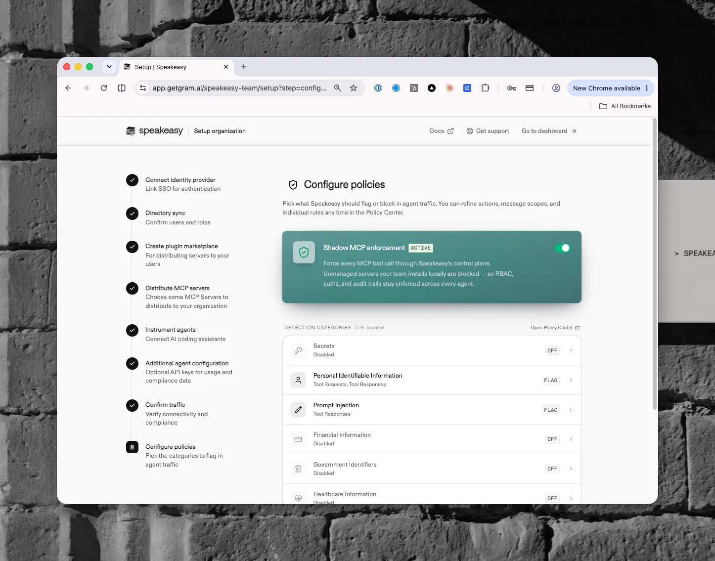Image resolution: width=715 pixels, height=561 pixels.
Task: Go to dashboard link
Action: (x=549, y=131)
